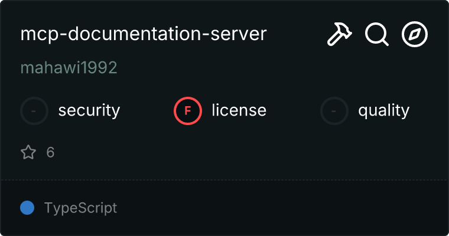Open author mahawi1992's profile
This screenshot has height=236, width=449.
tap(69, 67)
